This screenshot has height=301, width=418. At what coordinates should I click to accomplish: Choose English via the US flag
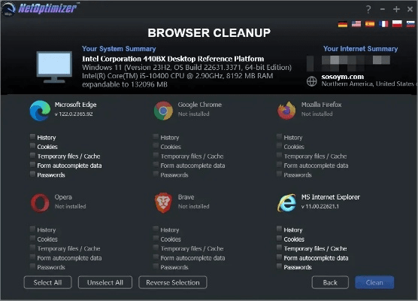pyautogui.click(x=356, y=24)
